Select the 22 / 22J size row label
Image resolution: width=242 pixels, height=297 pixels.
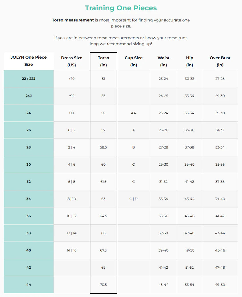click(29, 79)
